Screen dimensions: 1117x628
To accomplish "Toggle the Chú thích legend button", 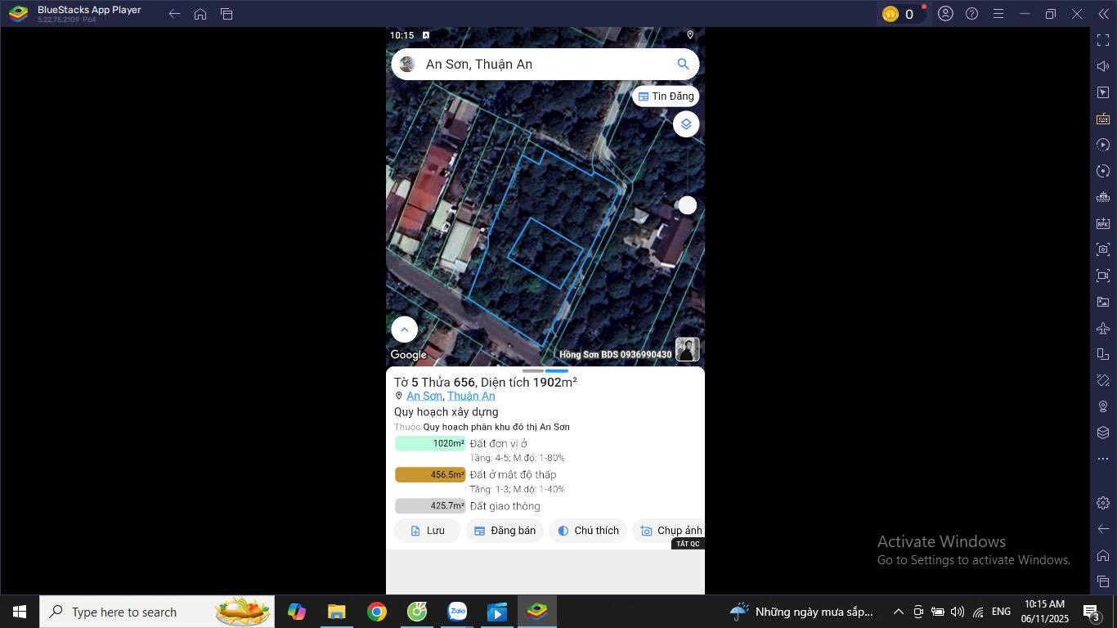I will pyautogui.click(x=588, y=531).
